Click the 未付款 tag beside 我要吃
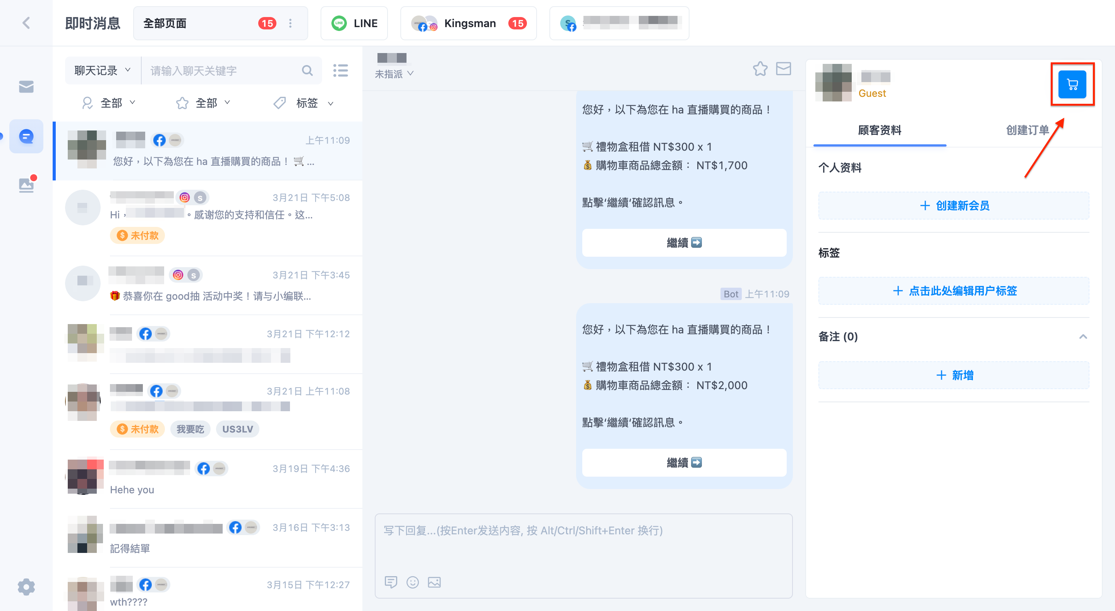The height and width of the screenshot is (611, 1115). [138, 429]
